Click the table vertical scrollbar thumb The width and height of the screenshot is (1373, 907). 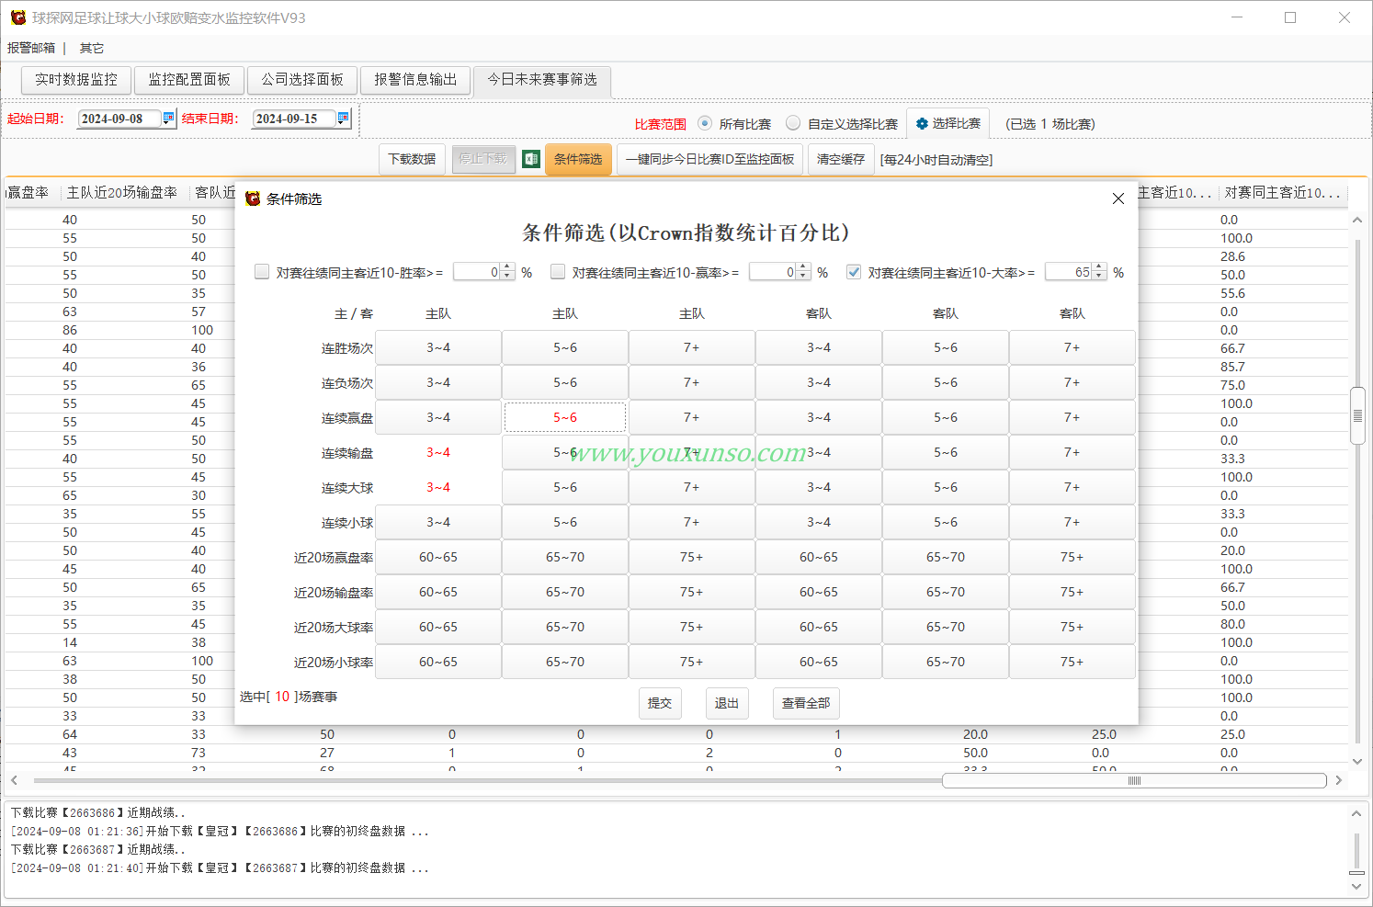point(1357,416)
